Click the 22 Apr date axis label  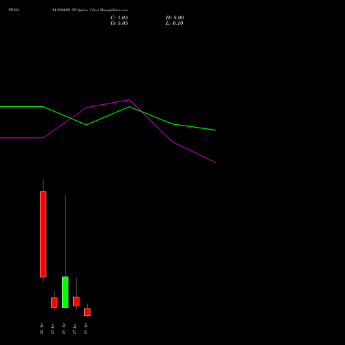[x=41, y=328]
